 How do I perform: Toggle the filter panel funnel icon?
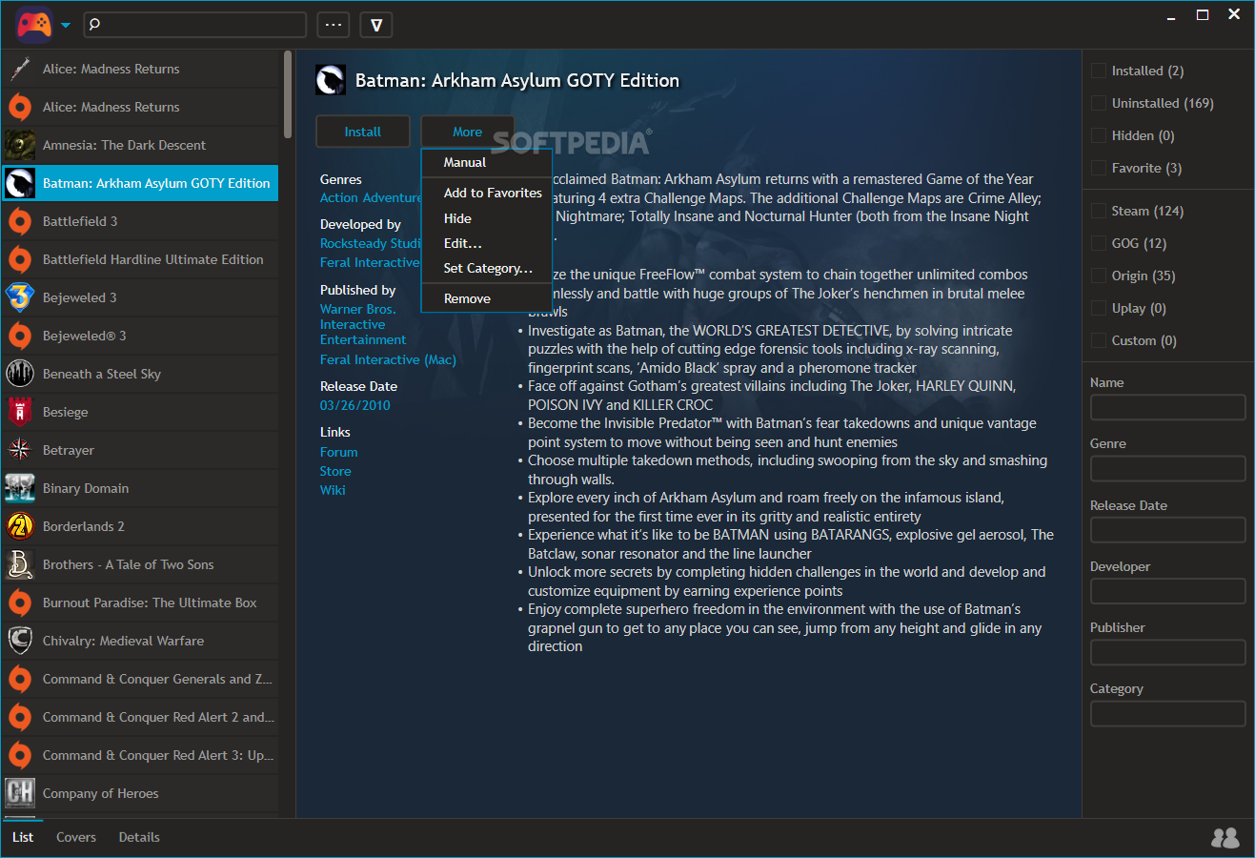(376, 25)
